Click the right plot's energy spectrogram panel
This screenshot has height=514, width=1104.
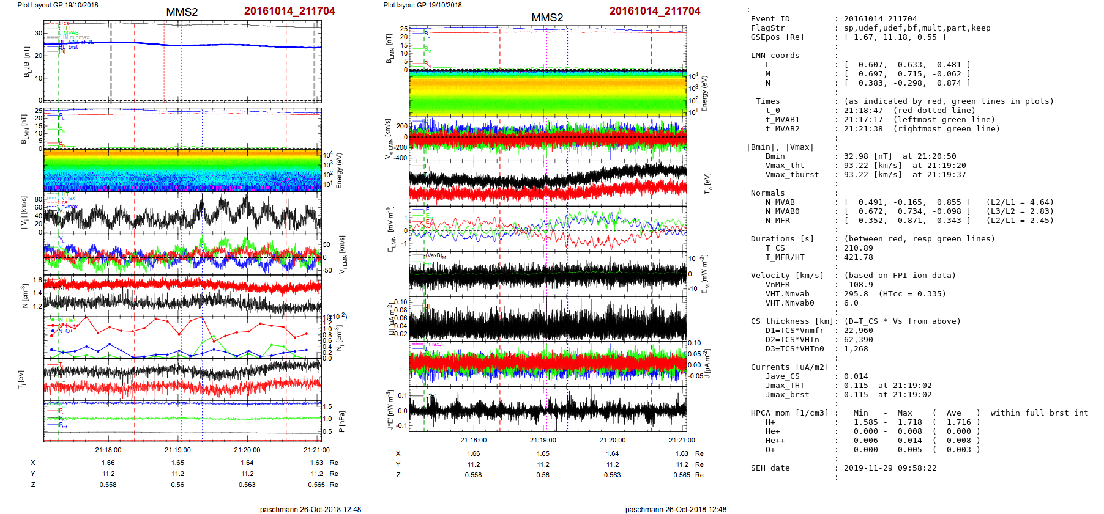coord(548,93)
